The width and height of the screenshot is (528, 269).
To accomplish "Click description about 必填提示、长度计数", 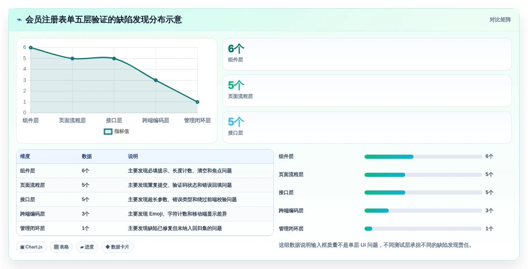I will (x=180, y=171).
